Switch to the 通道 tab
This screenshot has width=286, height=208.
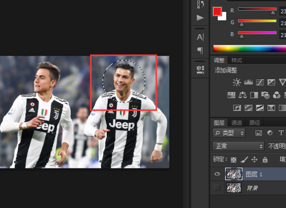(x=236, y=122)
